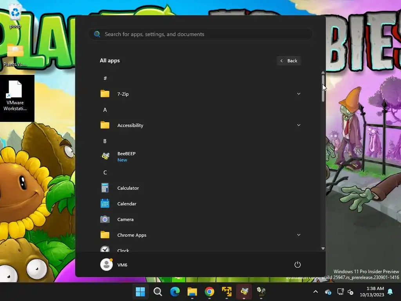Show hidden system tray icons

(316, 292)
